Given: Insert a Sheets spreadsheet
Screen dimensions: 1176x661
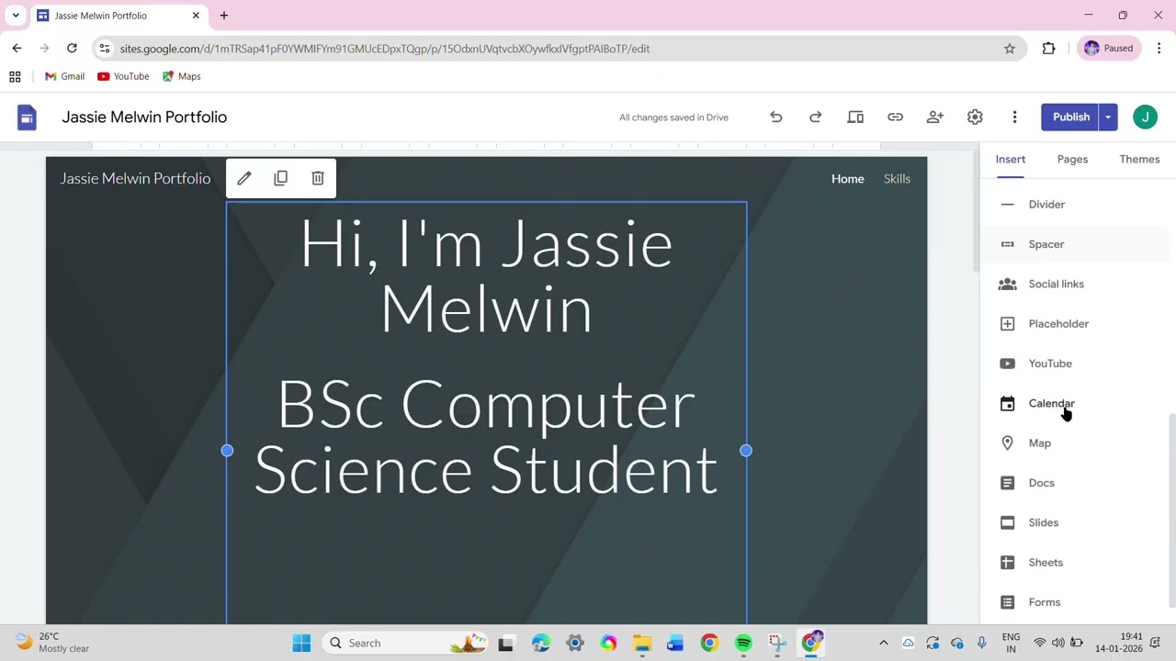Looking at the screenshot, I should tap(1075, 562).
